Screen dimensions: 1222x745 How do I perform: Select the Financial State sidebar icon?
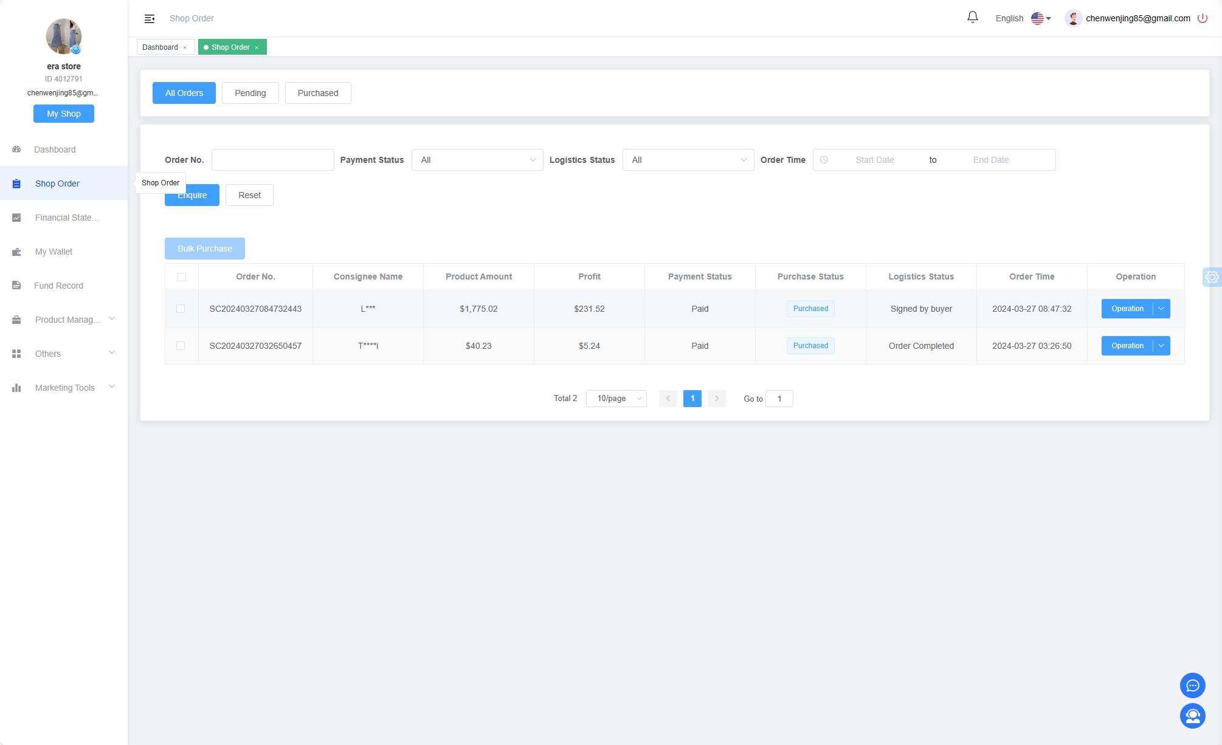click(x=16, y=217)
